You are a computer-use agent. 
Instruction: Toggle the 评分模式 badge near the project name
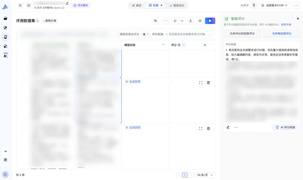pos(80,5)
